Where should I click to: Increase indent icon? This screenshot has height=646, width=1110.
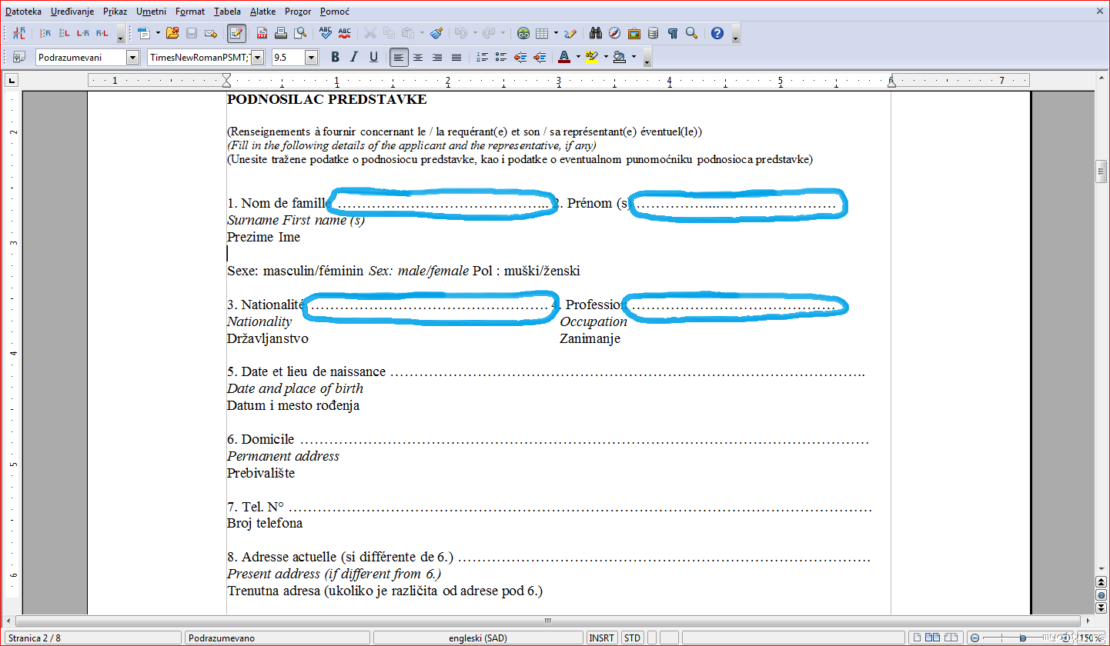(x=540, y=57)
